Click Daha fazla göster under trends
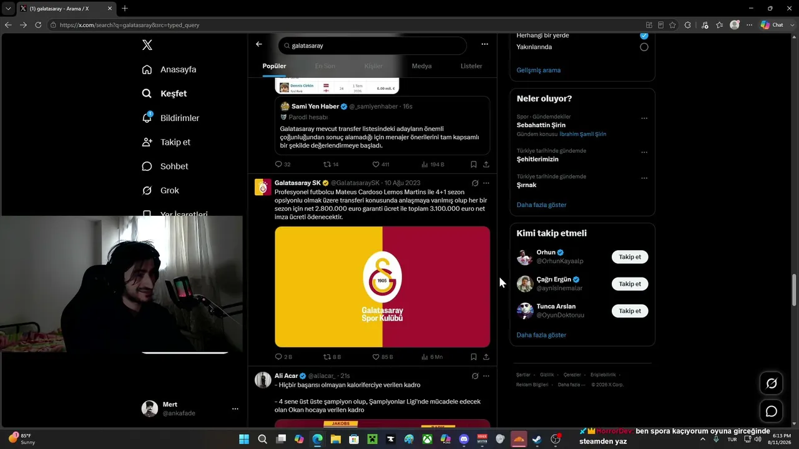This screenshot has height=449, width=799. [x=542, y=205]
